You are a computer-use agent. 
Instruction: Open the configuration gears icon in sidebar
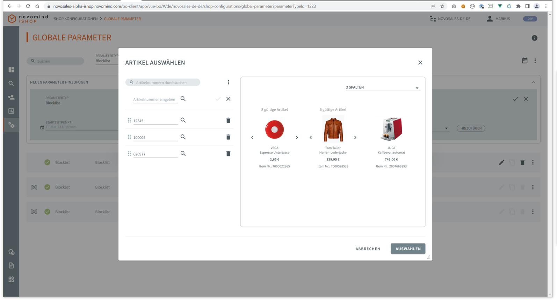pos(11,125)
